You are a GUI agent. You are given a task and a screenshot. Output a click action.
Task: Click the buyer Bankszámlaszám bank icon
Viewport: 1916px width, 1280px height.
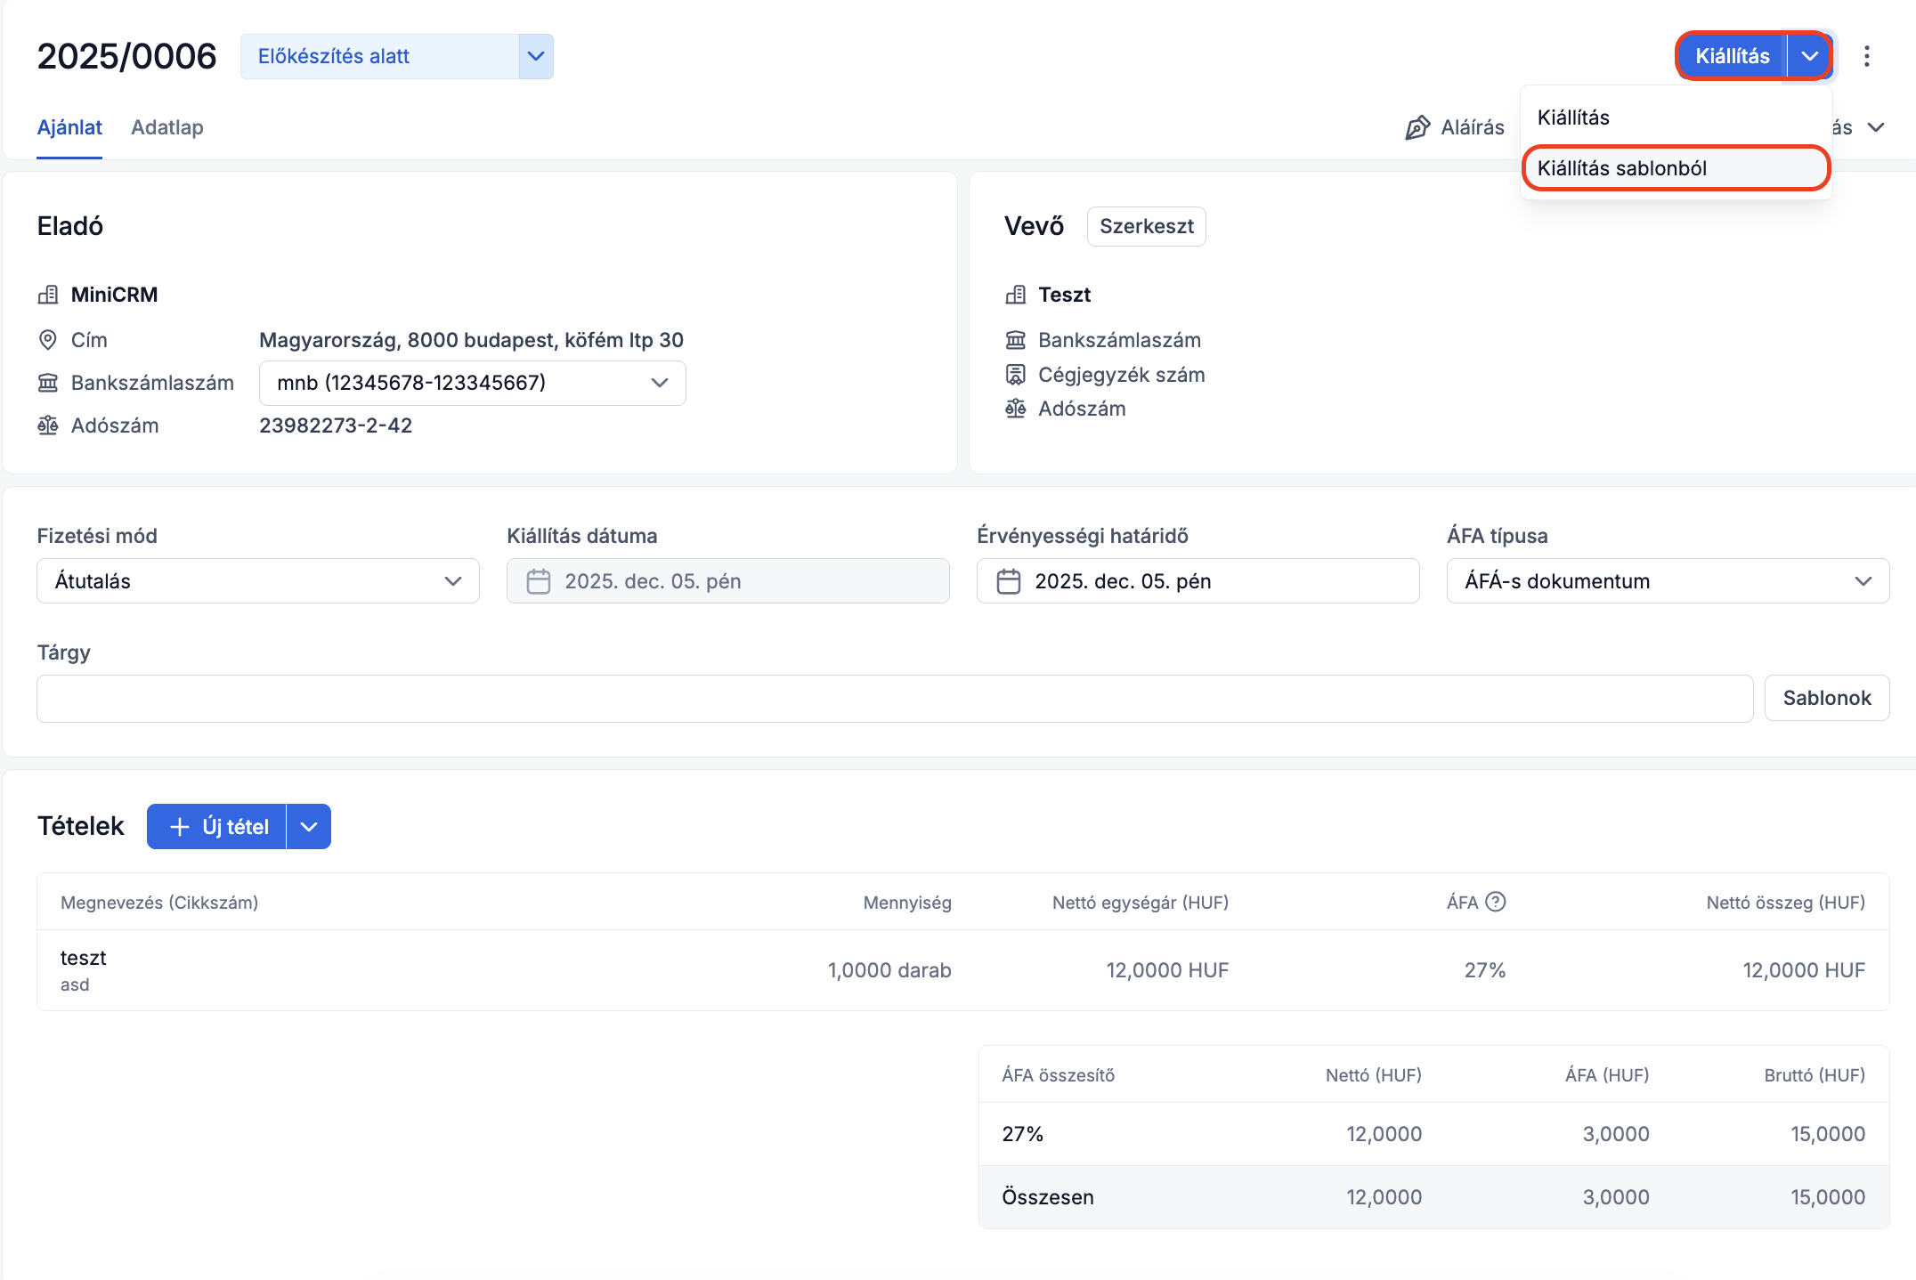1015,340
